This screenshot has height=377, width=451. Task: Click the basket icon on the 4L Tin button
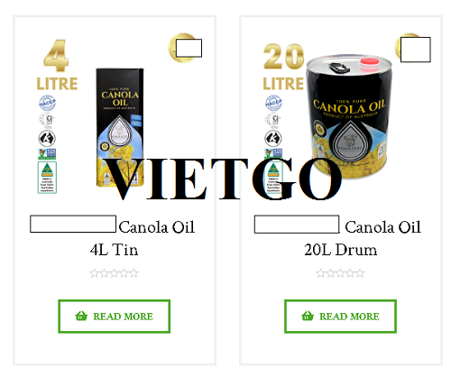pos(81,316)
